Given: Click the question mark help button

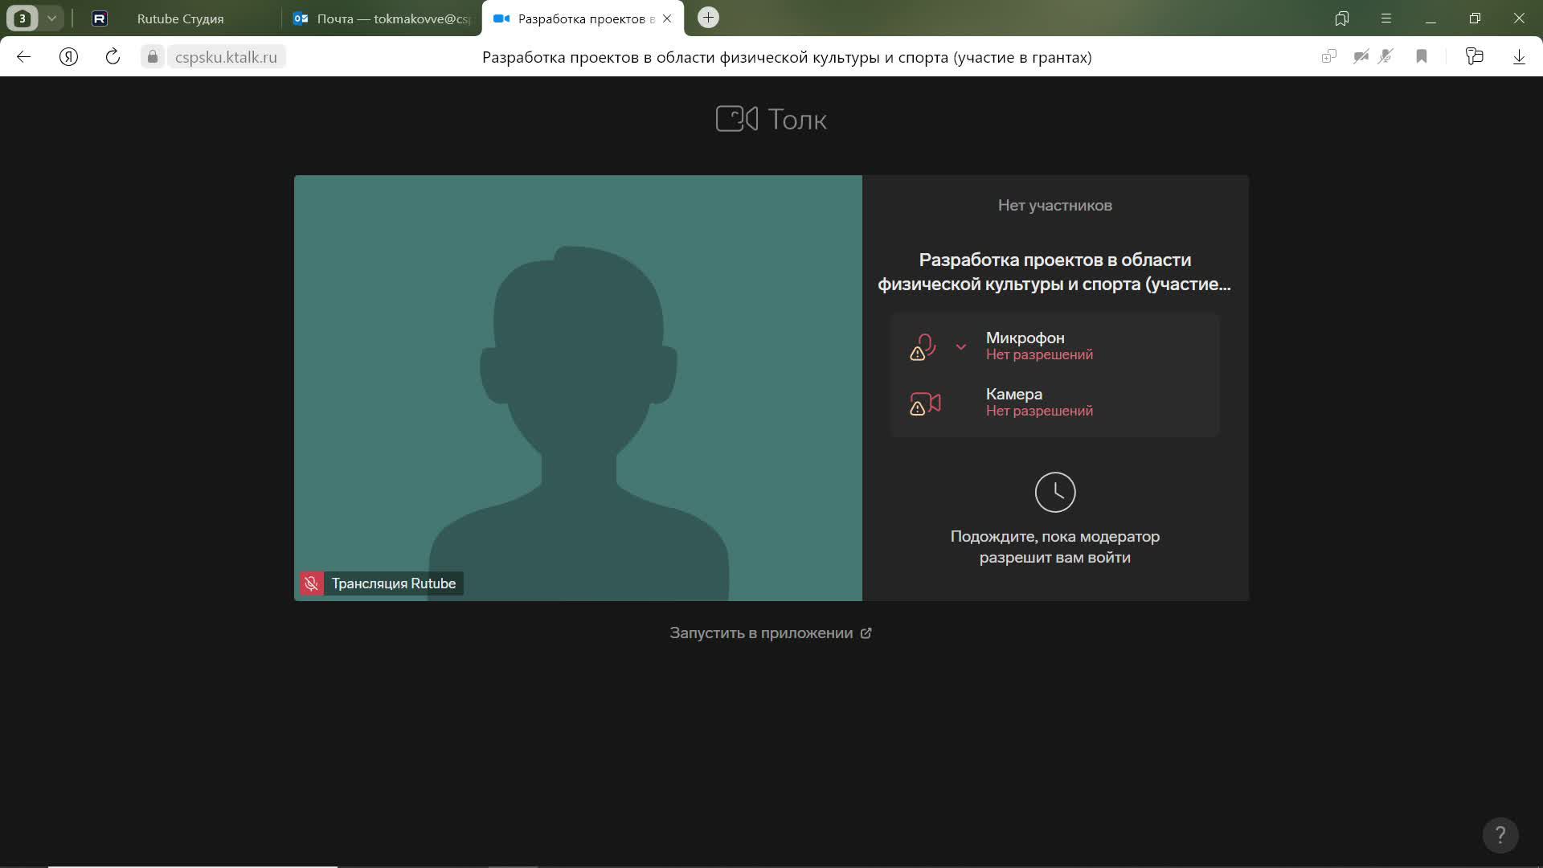Looking at the screenshot, I should click(1500, 835).
